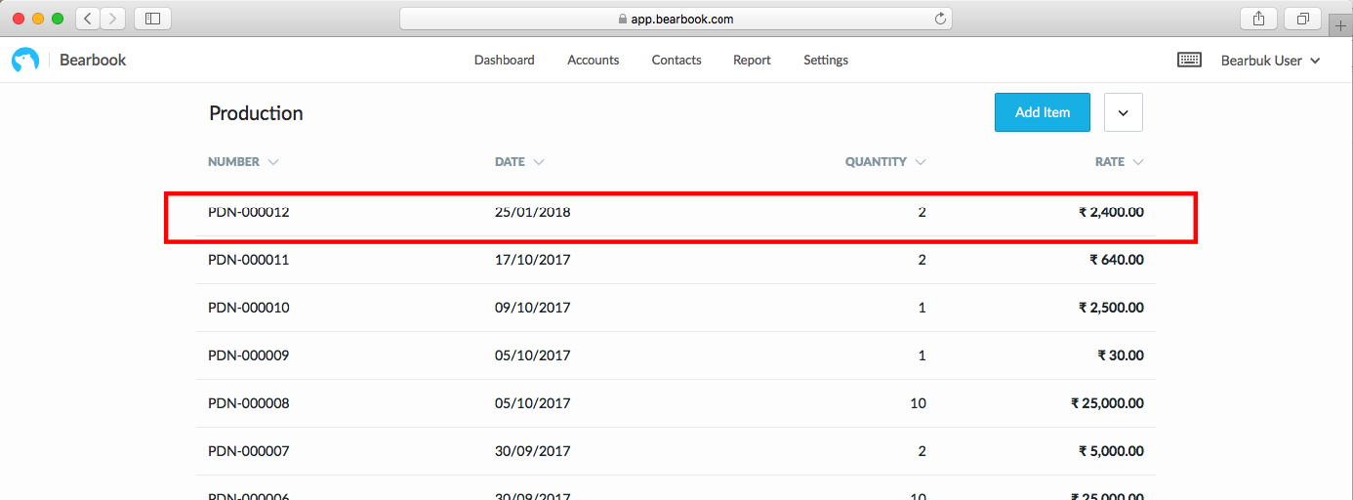Sort by the QUANTITY column header

(885, 162)
